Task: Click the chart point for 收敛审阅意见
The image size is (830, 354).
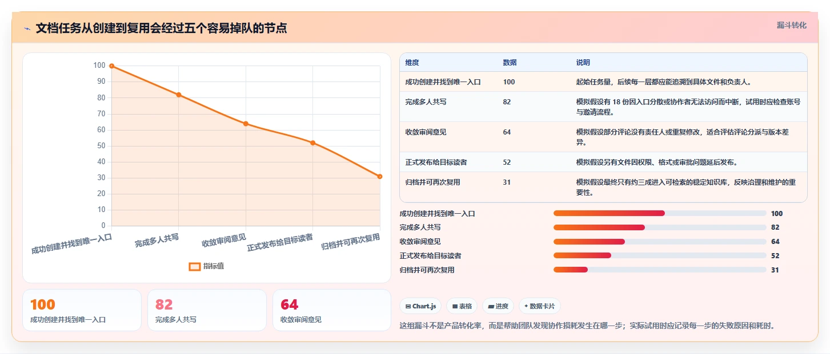Action: 246,124
